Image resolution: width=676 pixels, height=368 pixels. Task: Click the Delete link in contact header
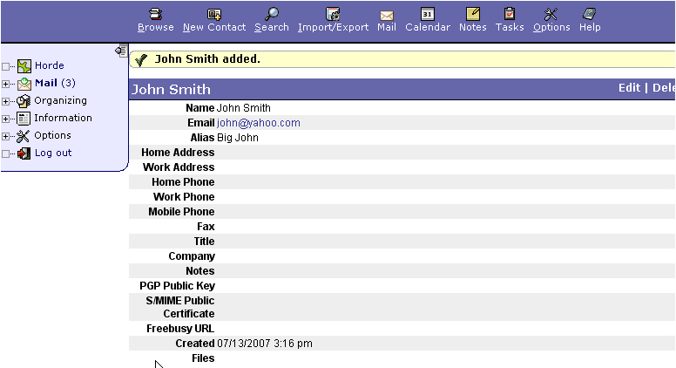click(x=663, y=88)
